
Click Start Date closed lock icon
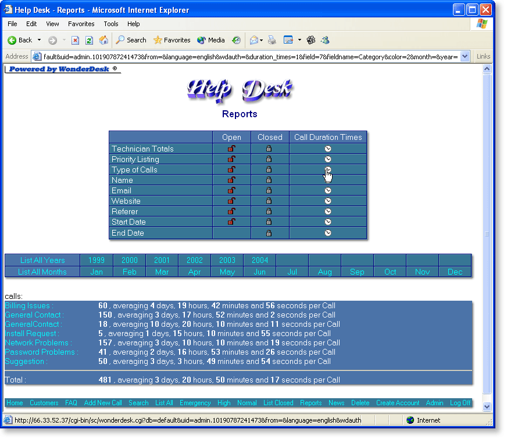point(269,222)
